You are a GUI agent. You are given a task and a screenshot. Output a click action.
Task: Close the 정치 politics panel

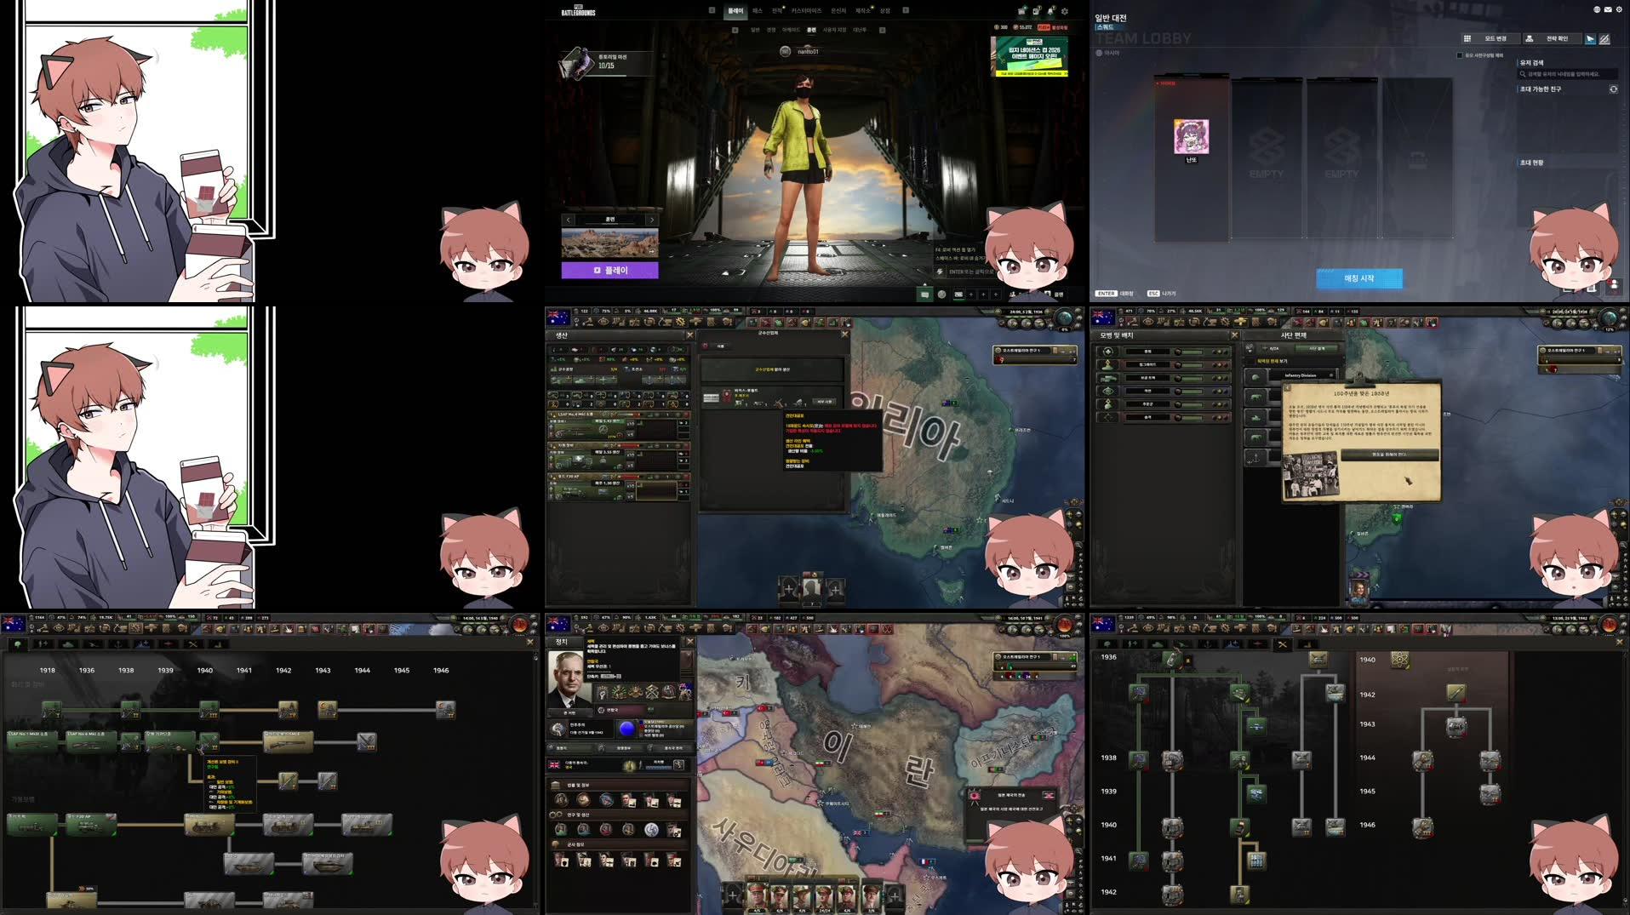click(689, 642)
